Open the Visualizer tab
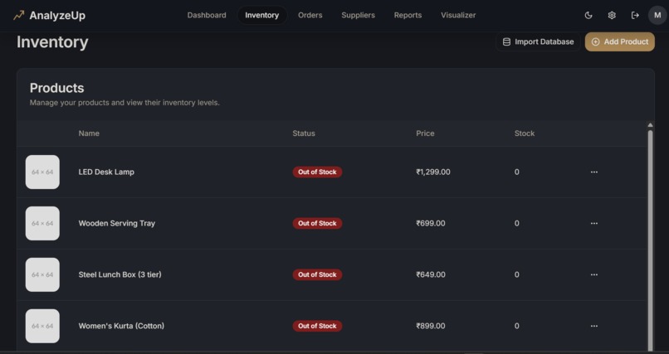 tap(458, 15)
